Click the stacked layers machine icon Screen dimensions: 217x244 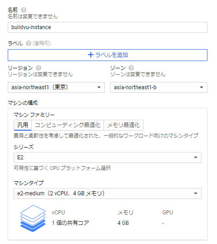click(33, 219)
